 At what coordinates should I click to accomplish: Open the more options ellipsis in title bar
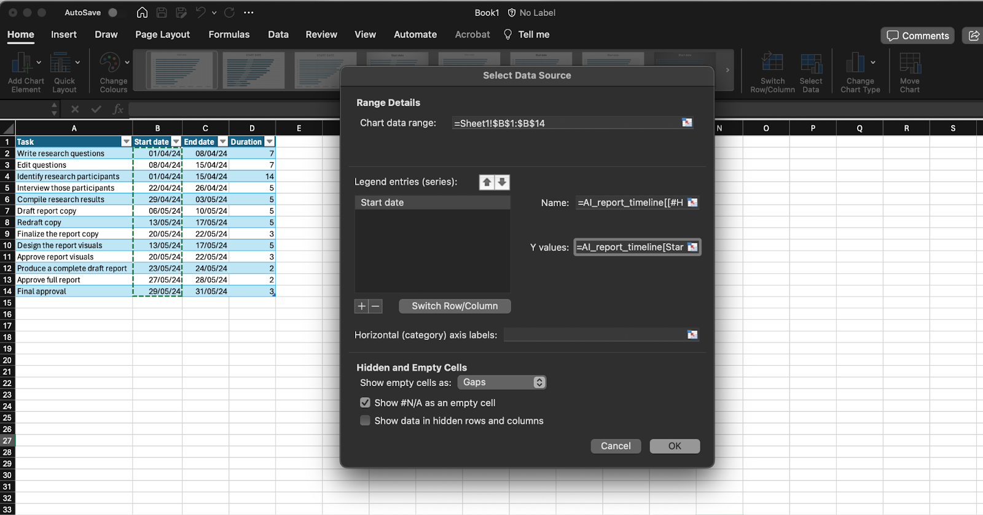[x=248, y=12]
